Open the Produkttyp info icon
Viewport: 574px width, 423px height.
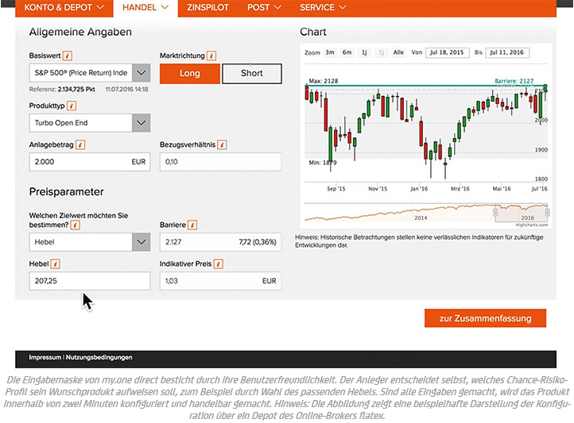click(72, 105)
